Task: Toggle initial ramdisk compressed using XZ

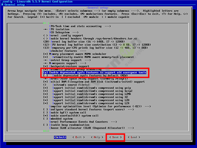Action: (85, 97)
